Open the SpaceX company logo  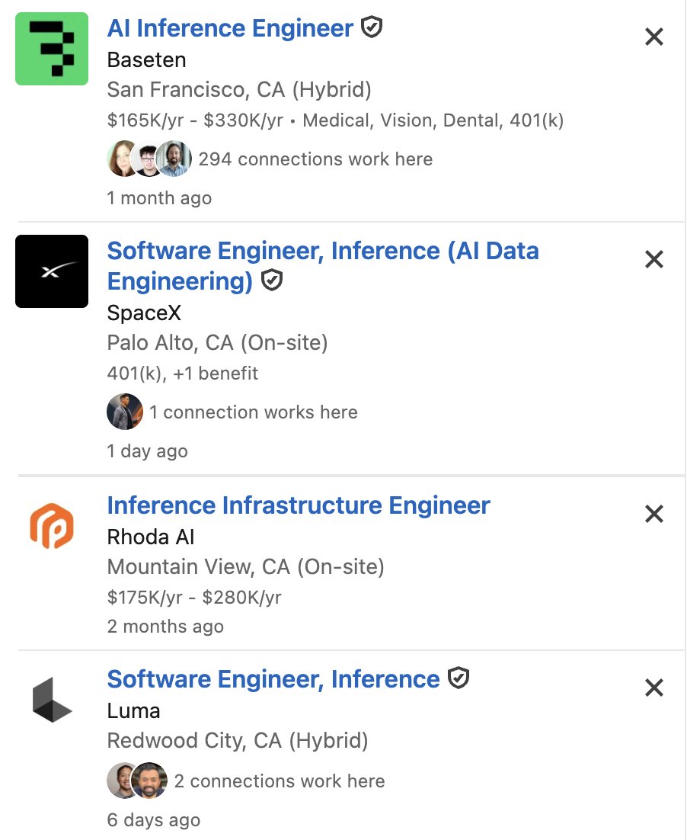pos(51,271)
